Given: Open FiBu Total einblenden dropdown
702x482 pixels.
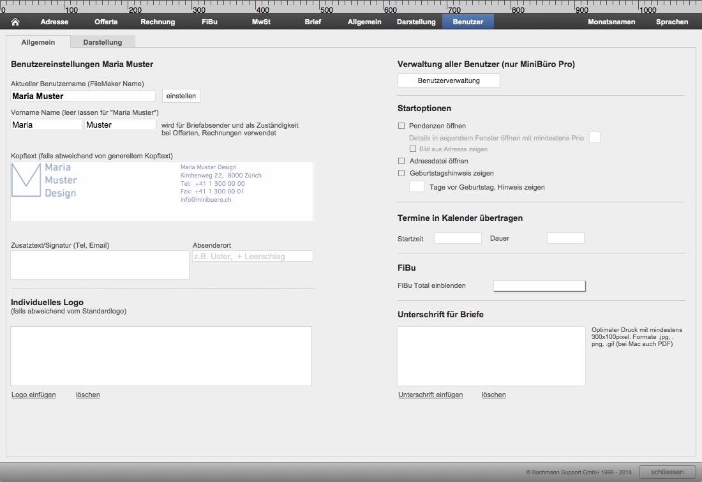Looking at the screenshot, I should click(x=539, y=286).
